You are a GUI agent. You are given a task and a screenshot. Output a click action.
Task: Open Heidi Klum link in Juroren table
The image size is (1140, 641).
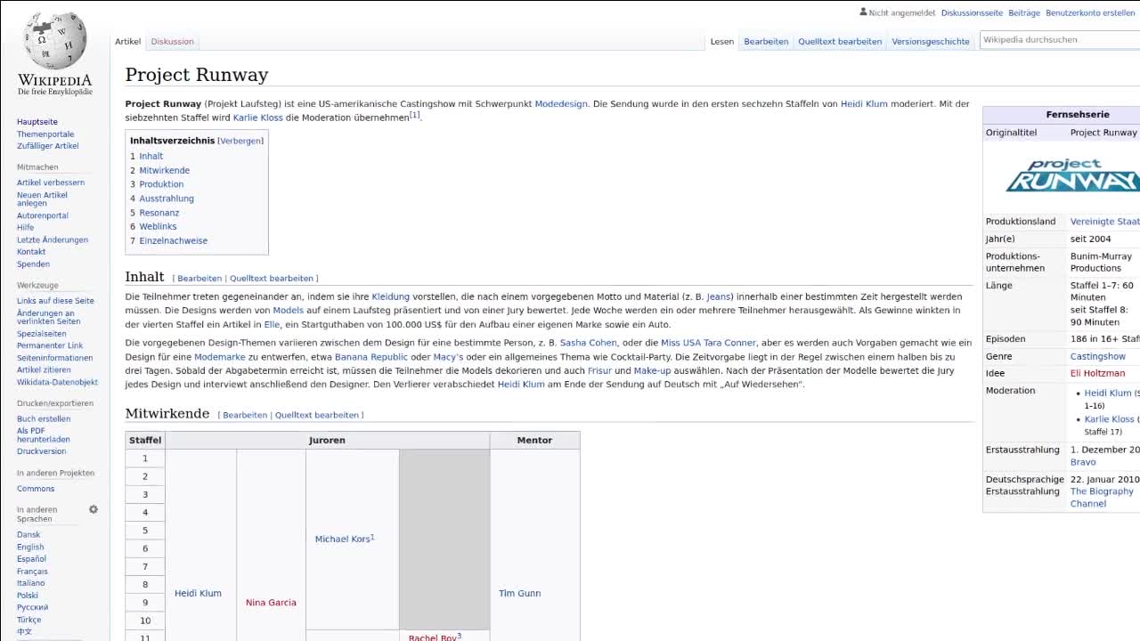pos(198,594)
